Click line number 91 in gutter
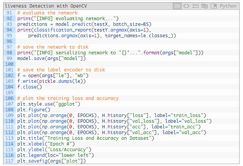The height and width of the screenshot is (166, 243). [x=9, y=13]
